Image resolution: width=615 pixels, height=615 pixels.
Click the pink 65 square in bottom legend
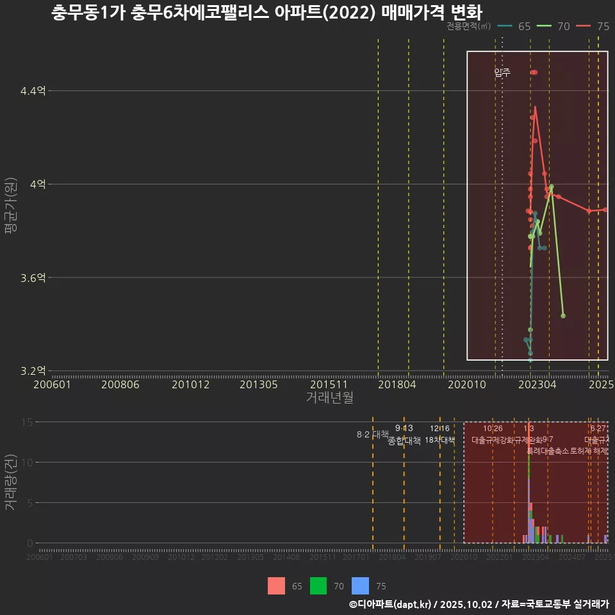pyautogui.click(x=276, y=586)
